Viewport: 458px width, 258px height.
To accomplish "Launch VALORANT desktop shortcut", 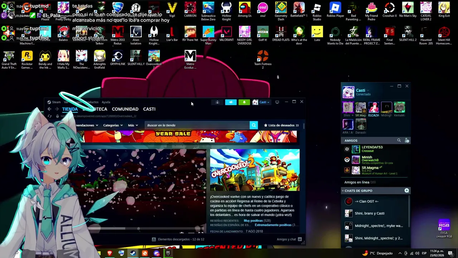I will [x=226, y=34].
